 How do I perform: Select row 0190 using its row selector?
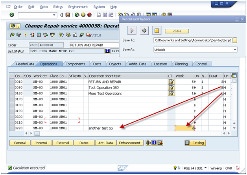click(x=12, y=111)
